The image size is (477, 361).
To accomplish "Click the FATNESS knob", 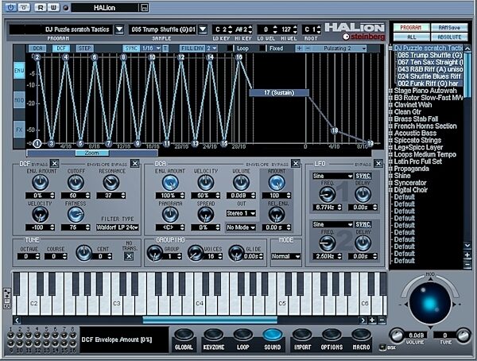I will [76, 215].
